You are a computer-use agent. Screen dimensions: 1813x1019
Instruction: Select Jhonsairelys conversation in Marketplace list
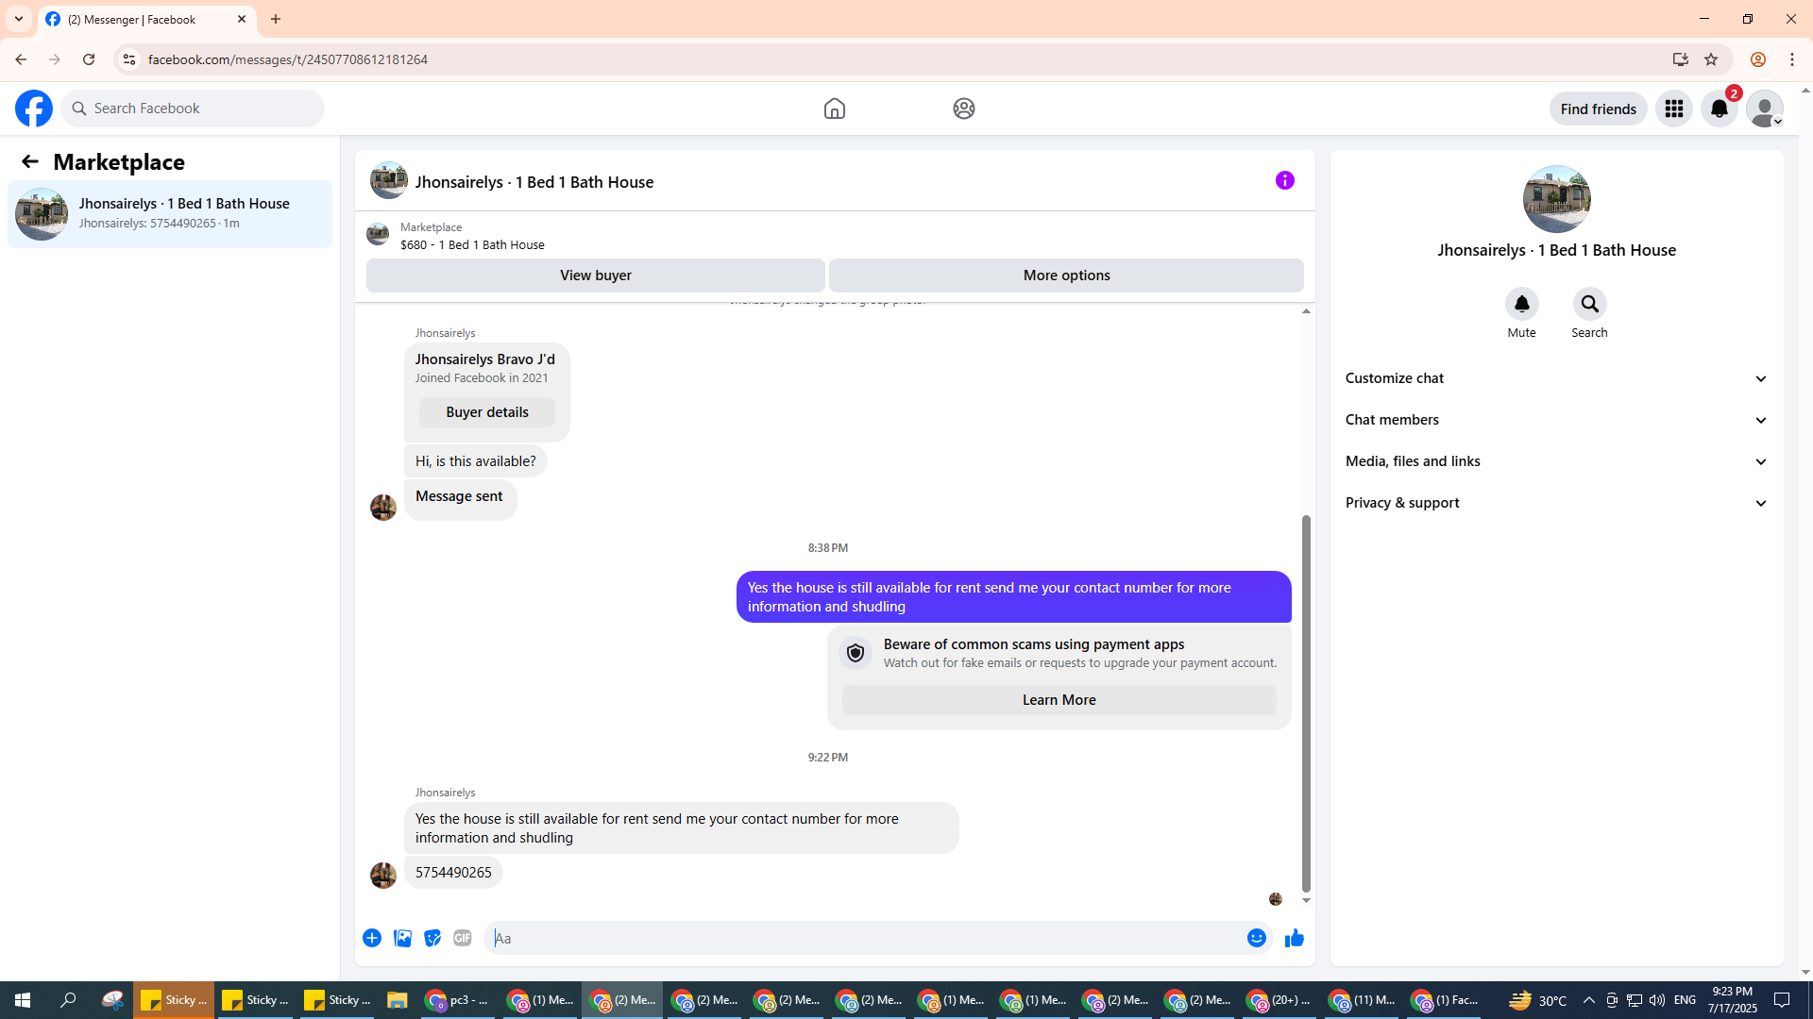coord(170,214)
